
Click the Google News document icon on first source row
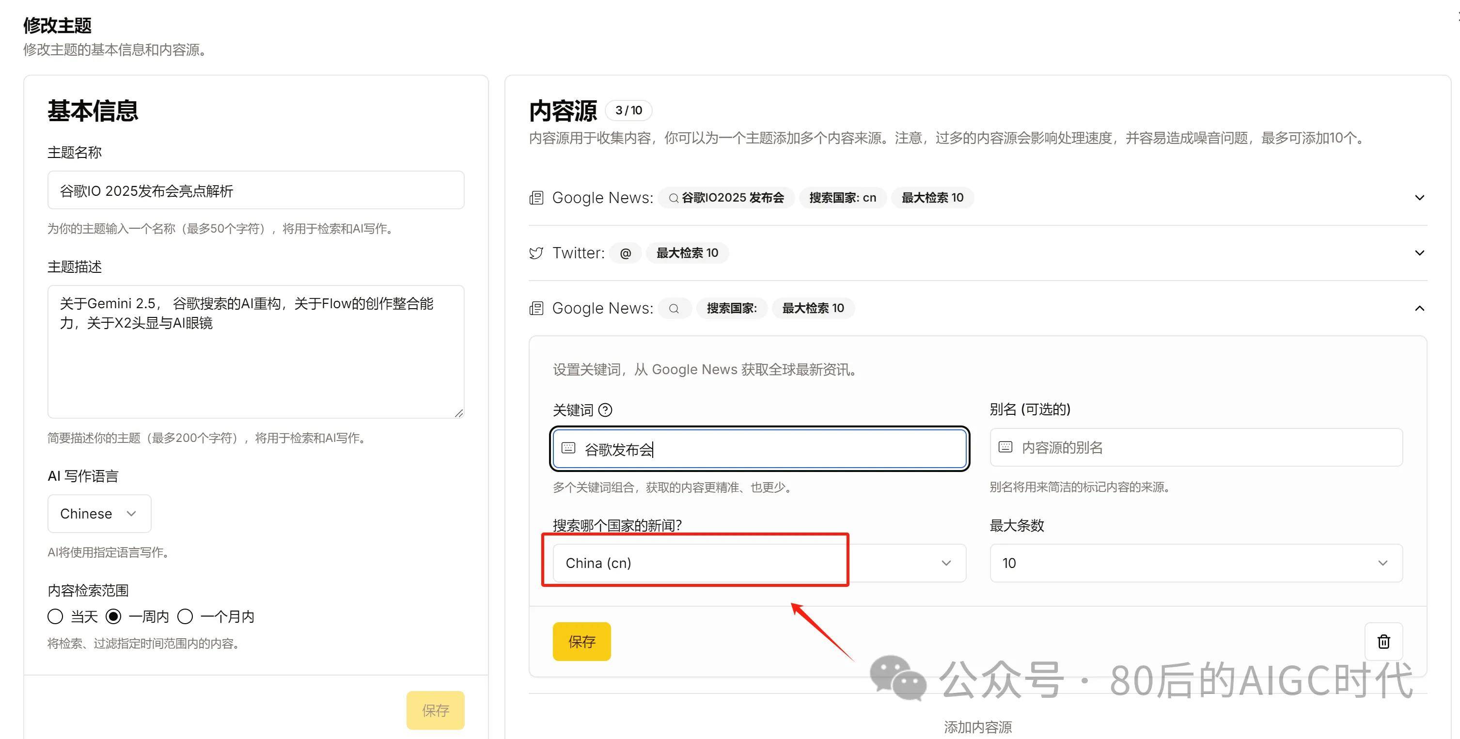tap(536, 198)
